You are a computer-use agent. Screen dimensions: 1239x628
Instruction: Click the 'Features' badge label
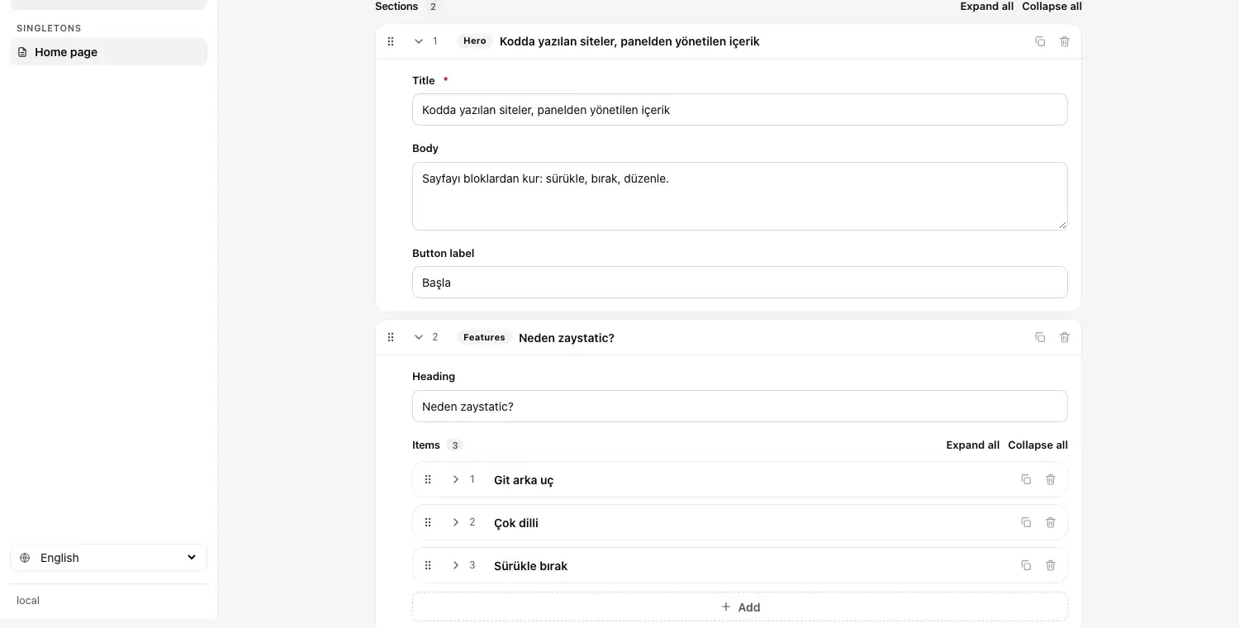coord(484,337)
